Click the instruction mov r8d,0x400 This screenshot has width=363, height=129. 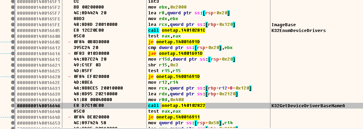tap(166, 100)
